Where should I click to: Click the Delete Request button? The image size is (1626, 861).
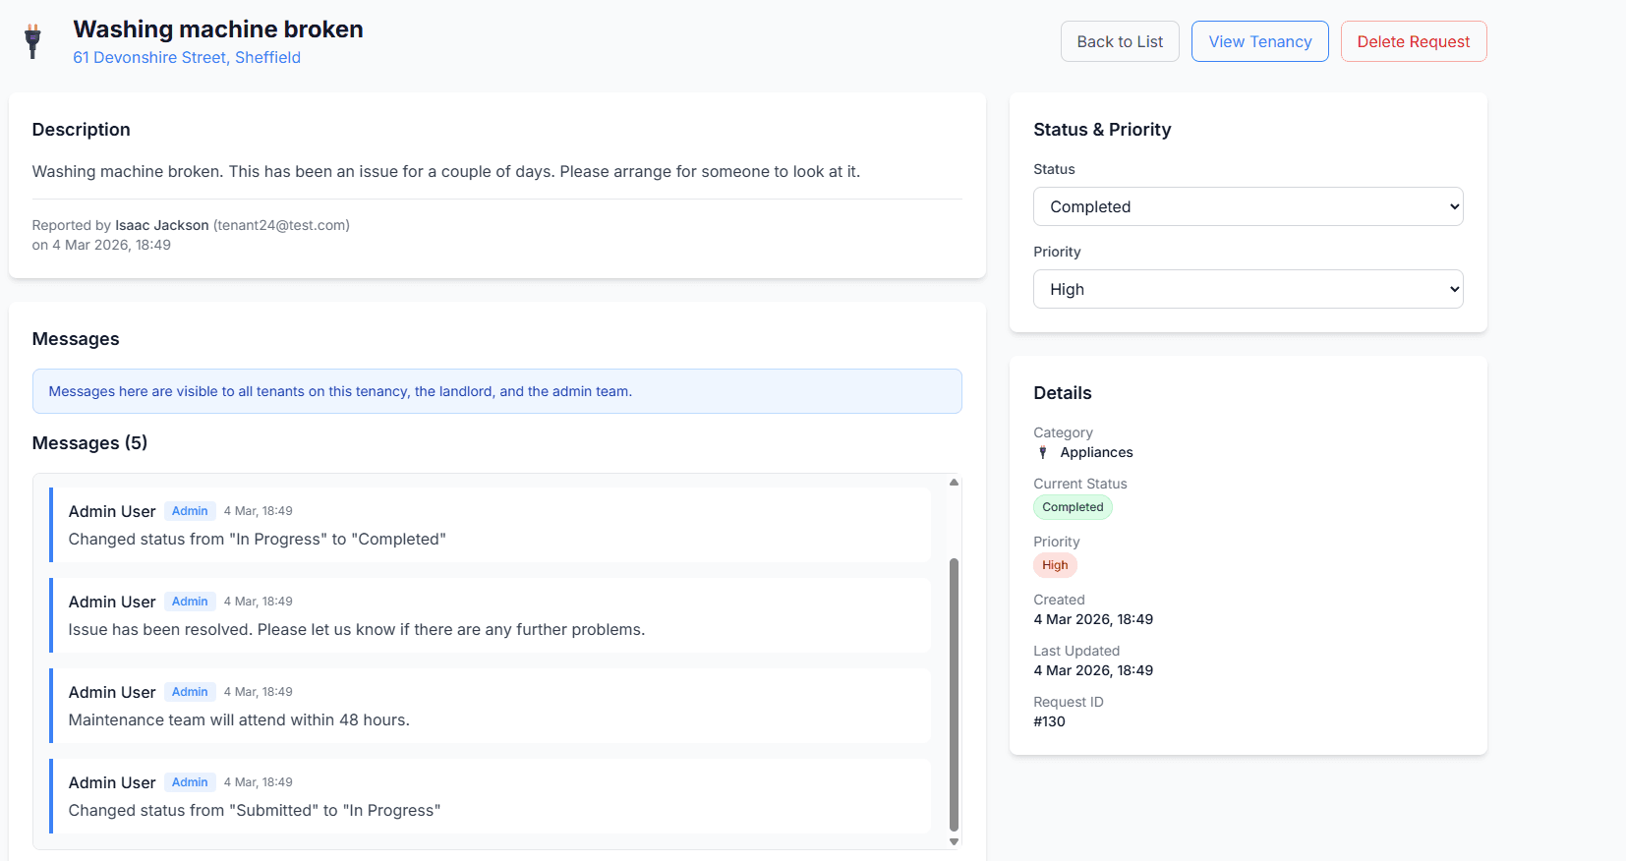(x=1414, y=41)
